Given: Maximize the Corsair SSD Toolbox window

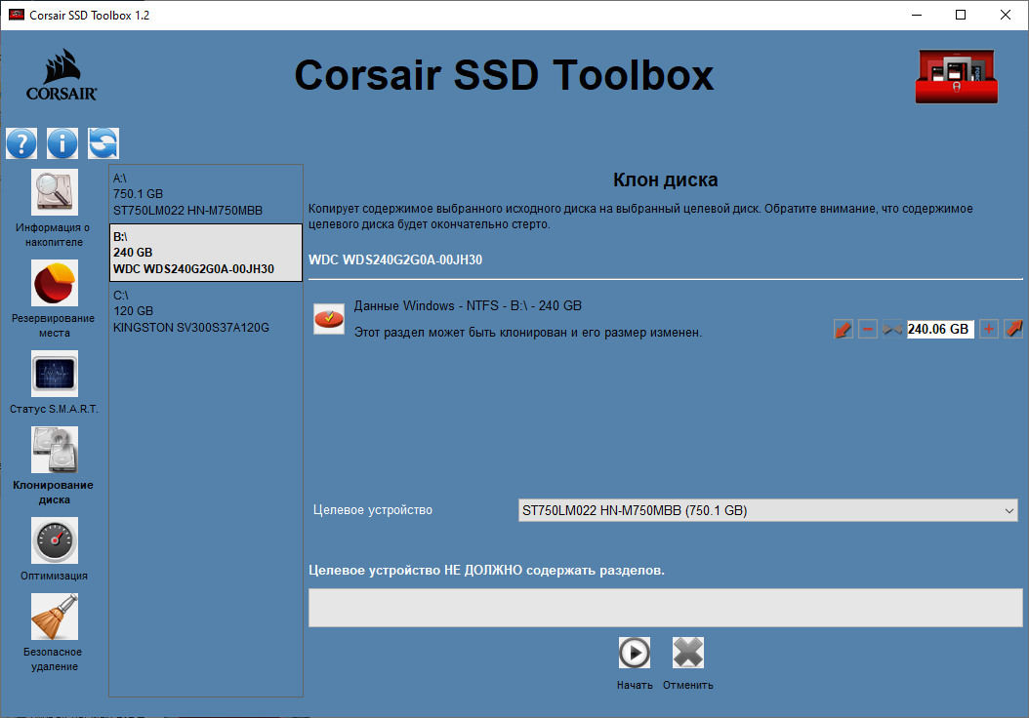Looking at the screenshot, I should 961,15.
